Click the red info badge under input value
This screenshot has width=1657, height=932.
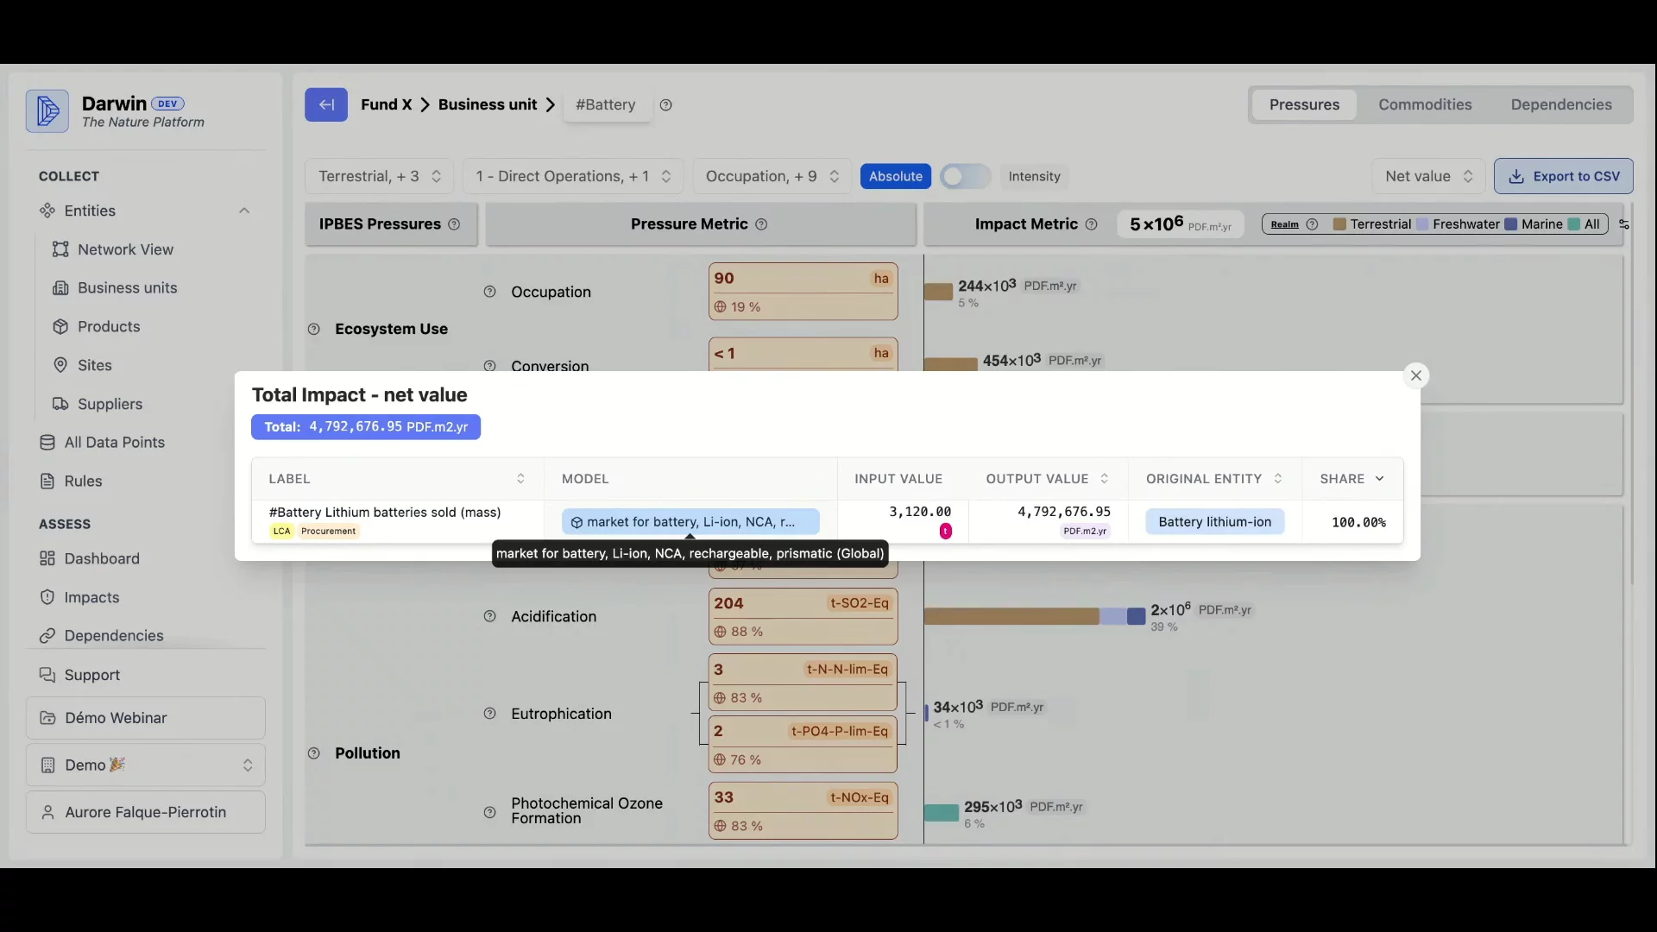pos(946,532)
